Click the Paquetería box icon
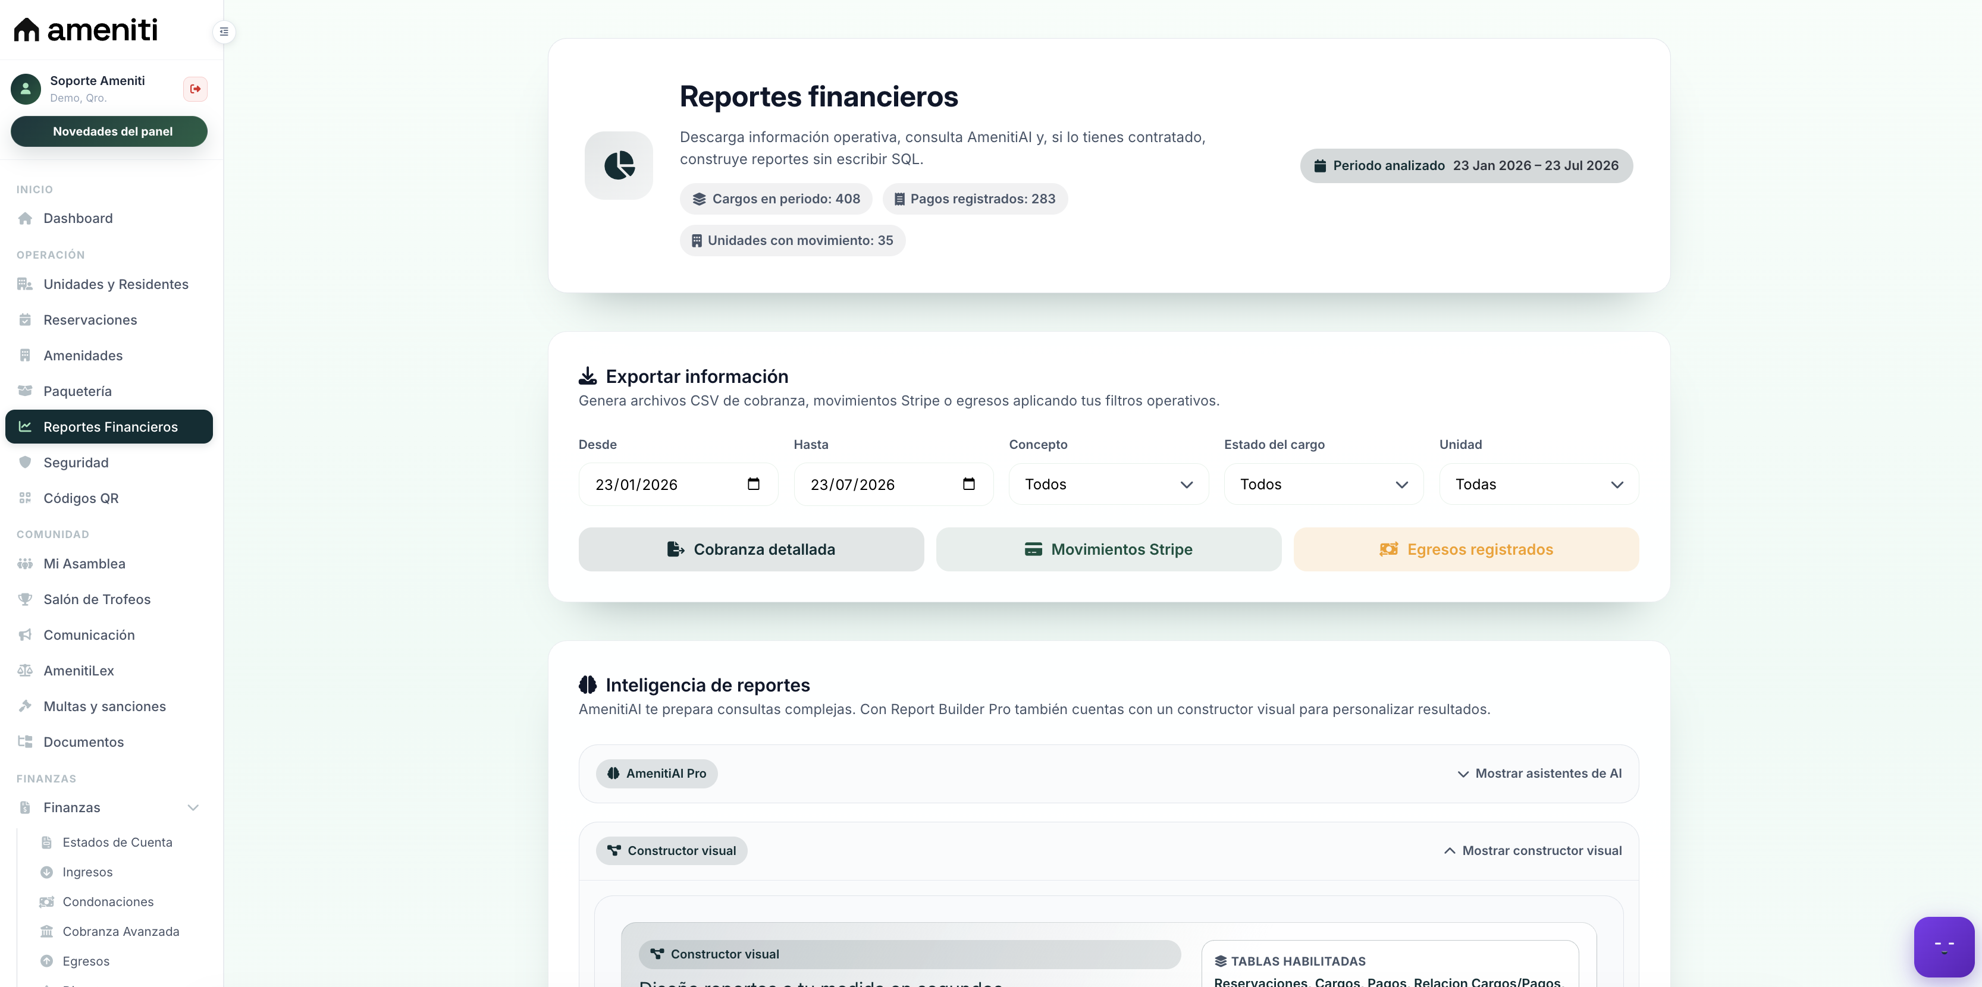 point(26,391)
